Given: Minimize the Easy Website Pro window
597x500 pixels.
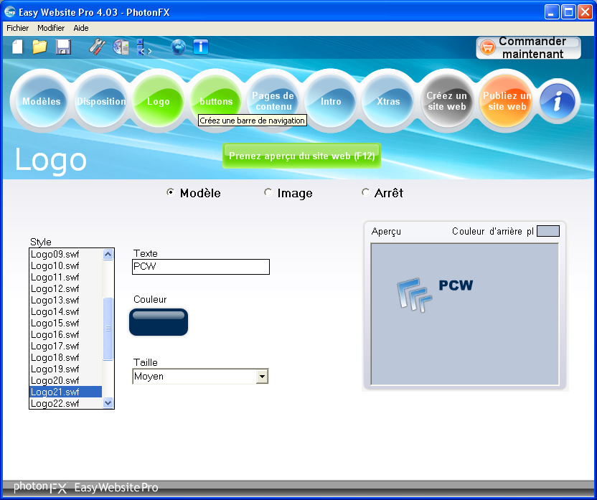Looking at the screenshot, I should click(x=551, y=12).
